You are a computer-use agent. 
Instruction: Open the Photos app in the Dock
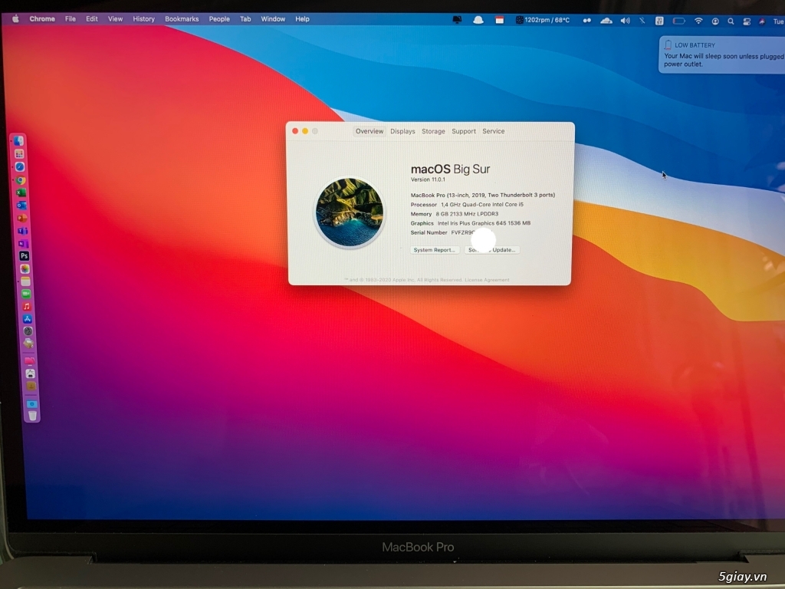tap(25, 269)
